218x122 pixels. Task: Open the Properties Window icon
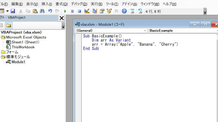point(102,11)
